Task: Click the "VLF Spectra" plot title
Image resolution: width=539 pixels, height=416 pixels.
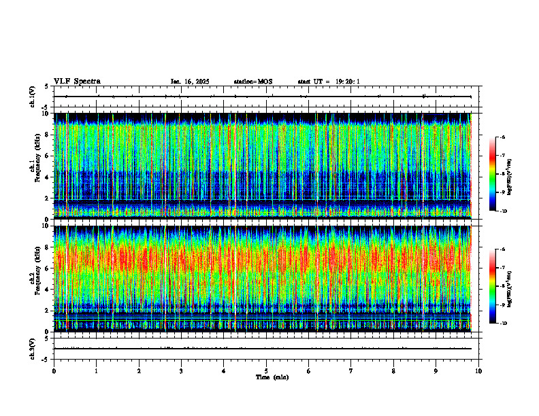Action: 77,82
